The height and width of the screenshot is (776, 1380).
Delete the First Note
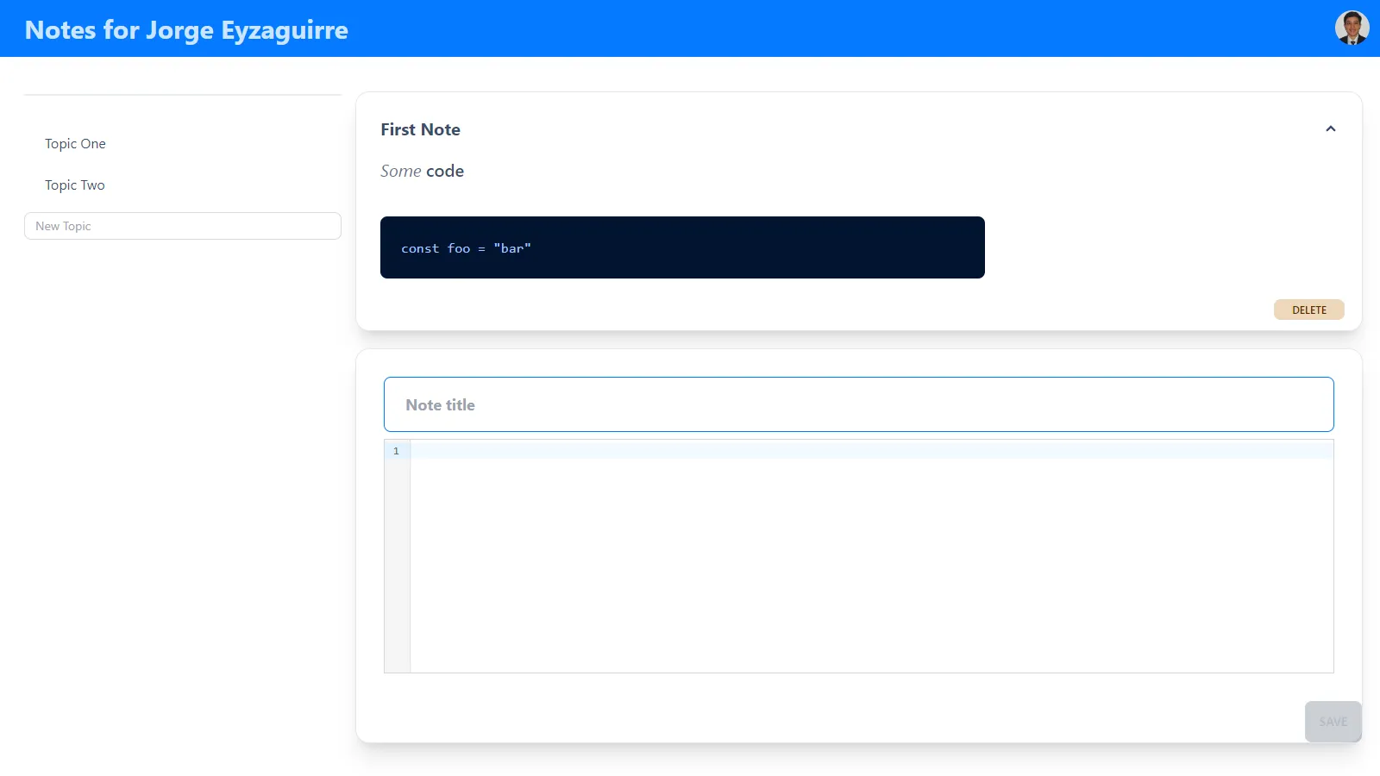pos(1308,309)
